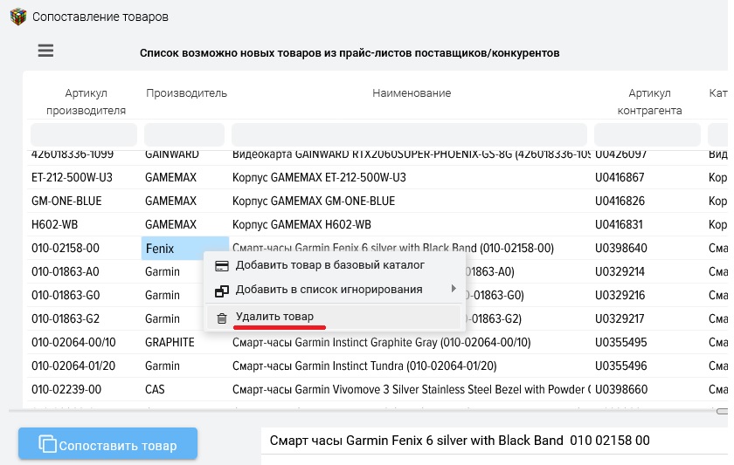This screenshot has width=734, height=465.
Task: Click the Rubik's cube app icon
Action: [x=17, y=17]
